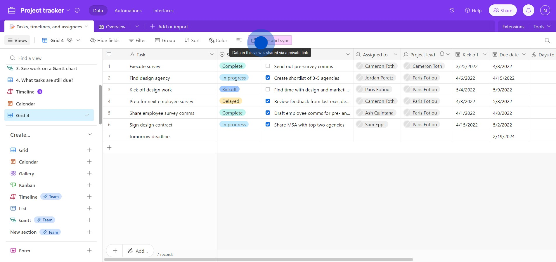Open the Task column dropdown arrow
The height and width of the screenshot is (262, 556).
point(212,55)
